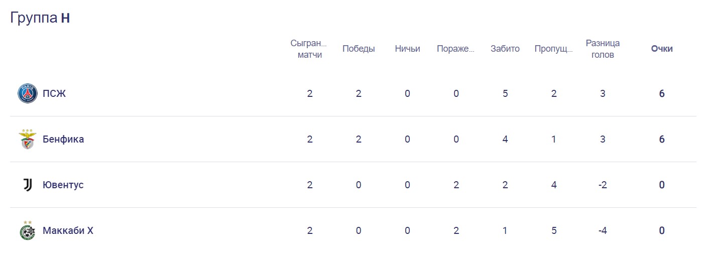
Task: Click the Пропущено column header
Action: click(554, 49)
